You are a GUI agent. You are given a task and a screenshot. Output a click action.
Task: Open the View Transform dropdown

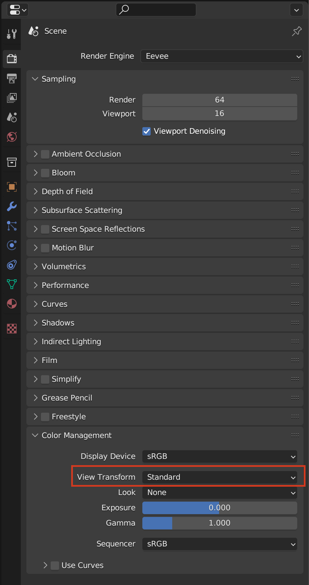(x=219, y=477)
